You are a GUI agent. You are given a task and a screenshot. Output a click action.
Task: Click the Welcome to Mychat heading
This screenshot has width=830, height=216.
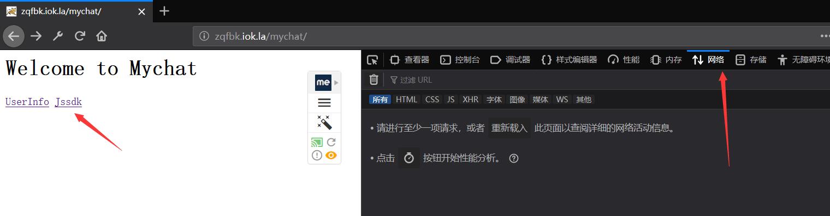pyautogui.click(x=101, y=69)
